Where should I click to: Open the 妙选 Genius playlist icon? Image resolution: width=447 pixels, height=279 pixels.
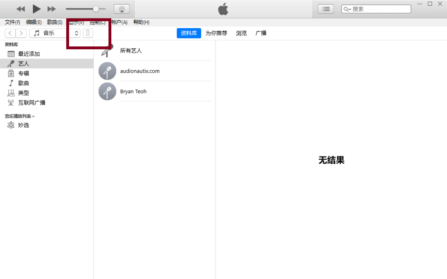click(11, 125)
